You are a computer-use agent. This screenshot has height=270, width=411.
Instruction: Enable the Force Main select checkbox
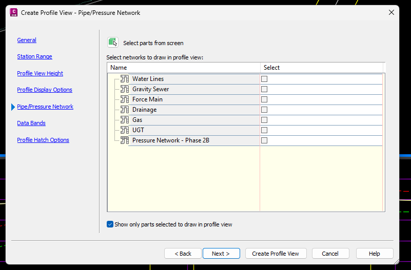[264, 99]
